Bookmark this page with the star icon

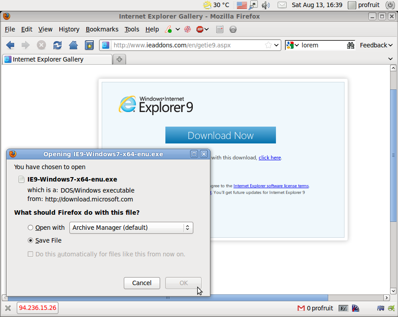point(268,45)
